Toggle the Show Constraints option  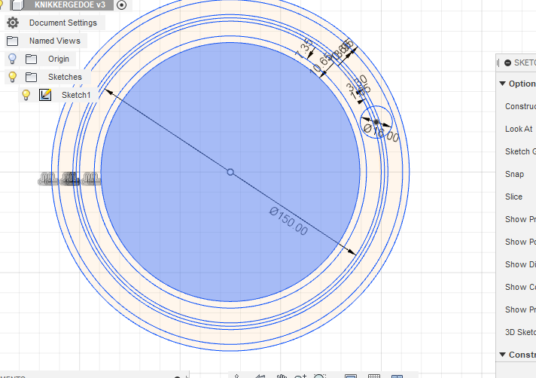click(x=520, y=287)
